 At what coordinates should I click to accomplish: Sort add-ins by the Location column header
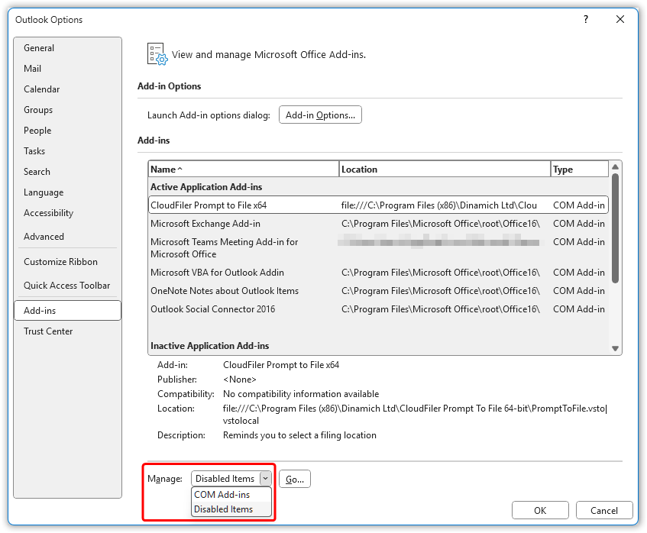(445, 170)
